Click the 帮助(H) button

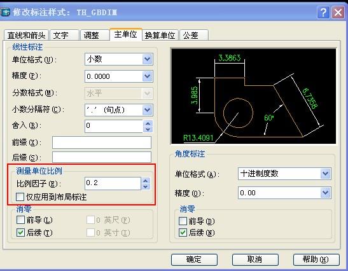pos(316,260)
